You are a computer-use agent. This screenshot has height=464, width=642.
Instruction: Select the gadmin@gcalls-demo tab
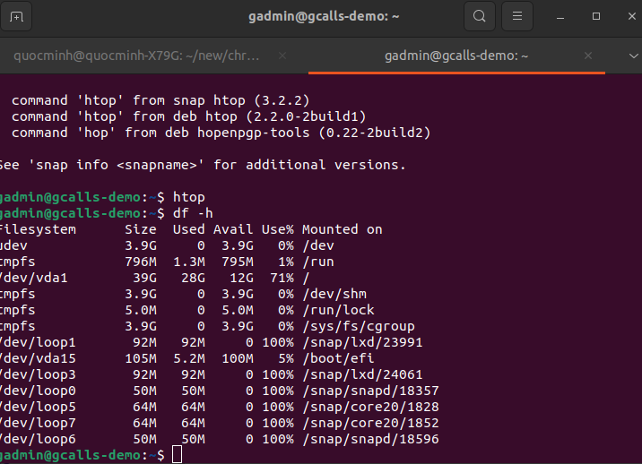point(456,56)
